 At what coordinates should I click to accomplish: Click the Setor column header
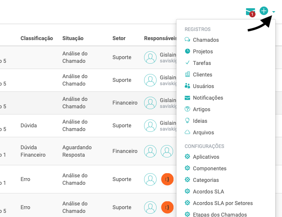point(119,38)
